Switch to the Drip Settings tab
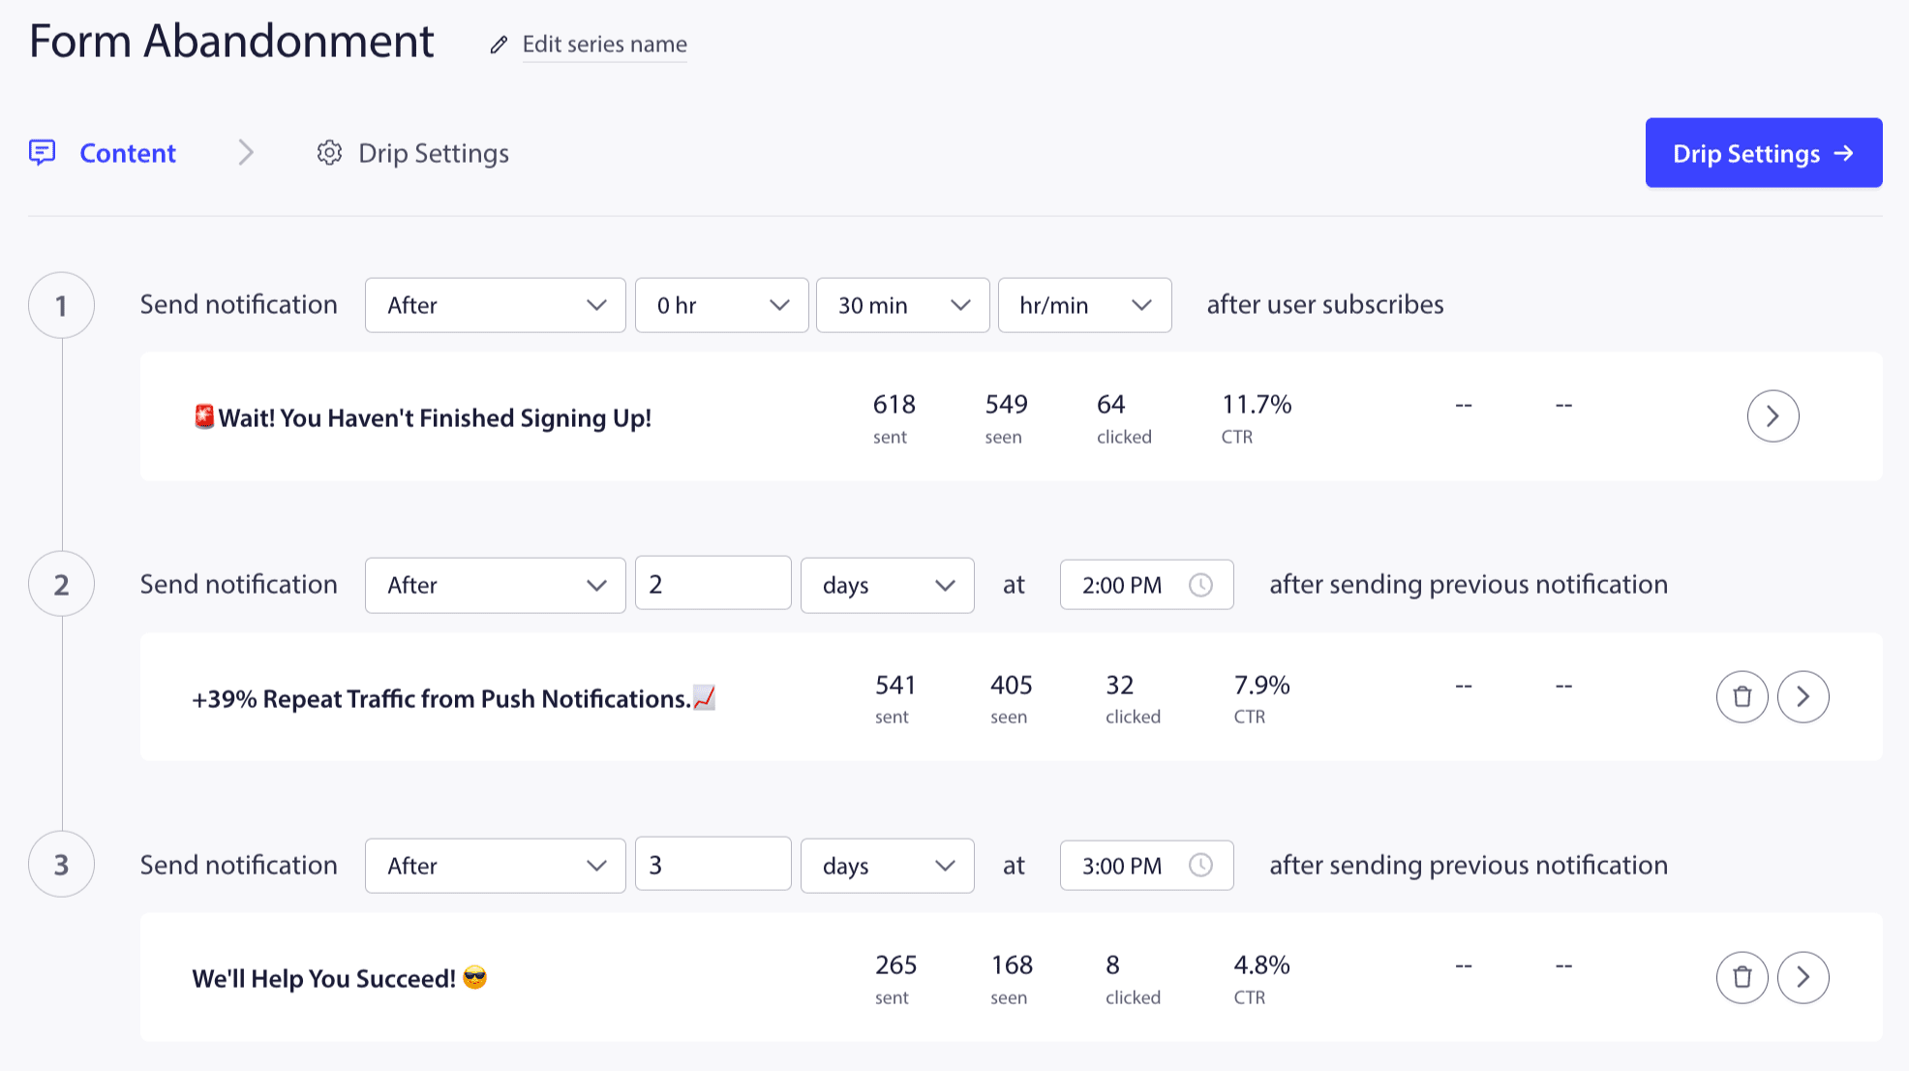 click(x=433, y=153)
